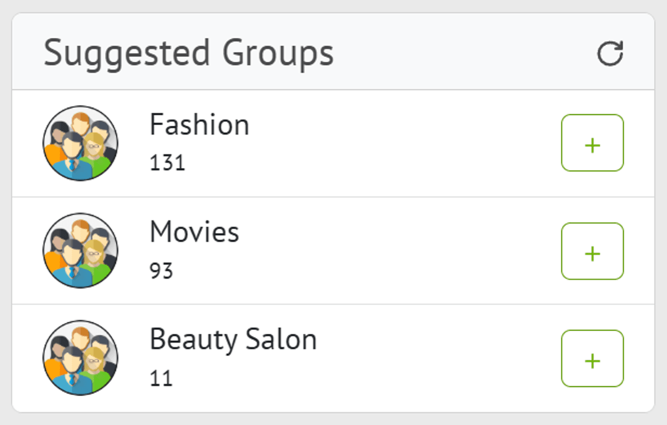Screen dimensions: 667x425
Task: Click blank area between Beauty Salon and plus button
Action: coord(439,359)
